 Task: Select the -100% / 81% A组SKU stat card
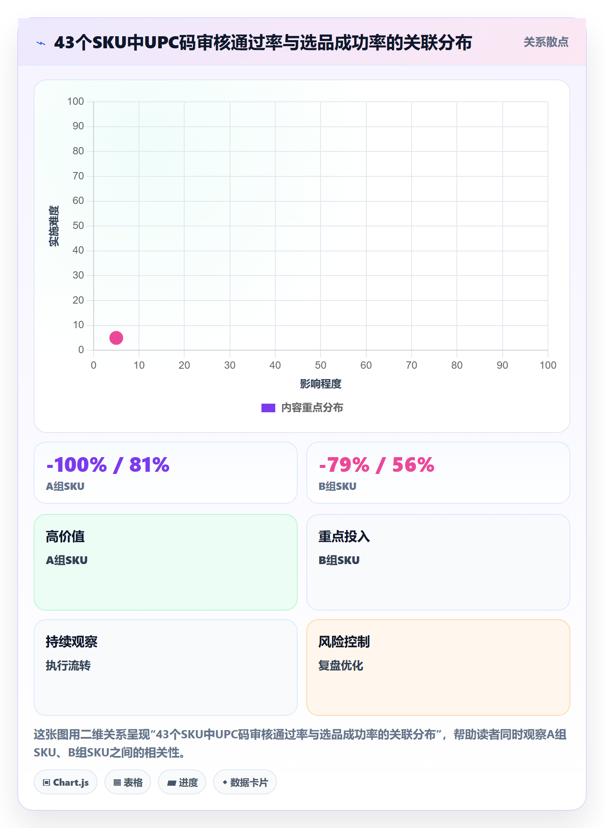[166, 473]
